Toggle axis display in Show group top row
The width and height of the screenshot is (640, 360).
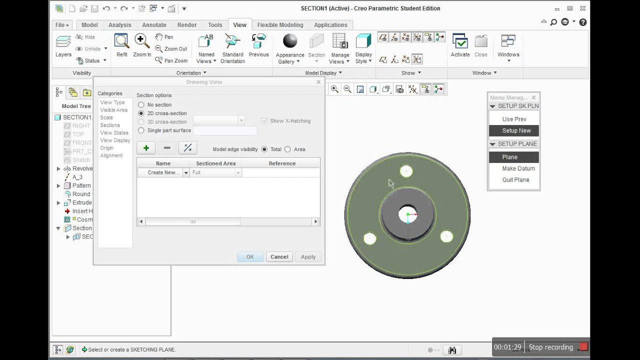[394, 37]
